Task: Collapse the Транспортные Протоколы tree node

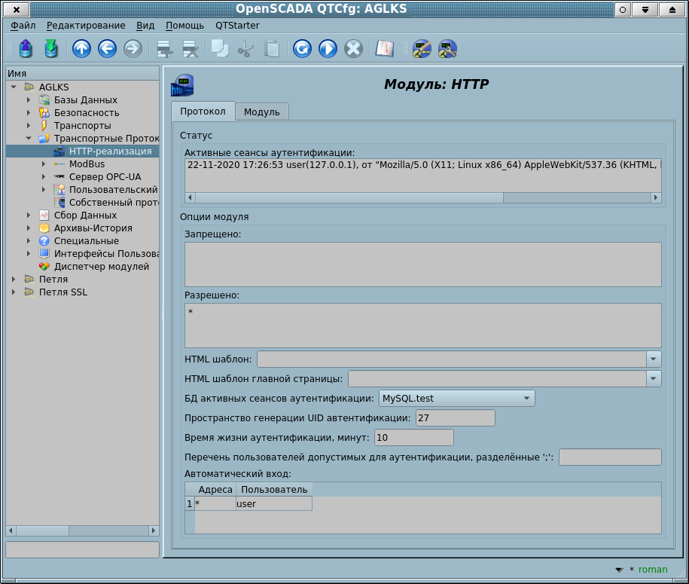Action: click(29, 139)
